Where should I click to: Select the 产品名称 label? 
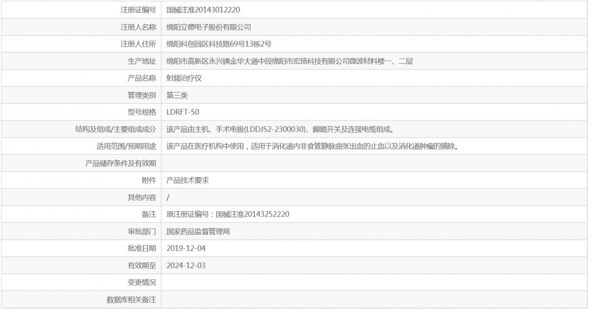coord(142,78)
